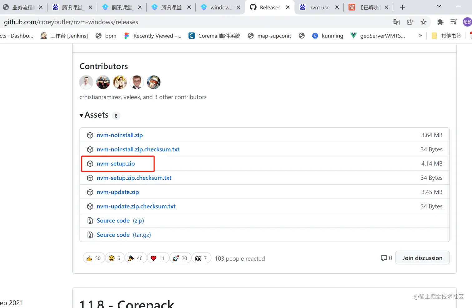Click the comment count icon showing 0
This screenshot has height=308, width=472.
(x=386, y=258)
